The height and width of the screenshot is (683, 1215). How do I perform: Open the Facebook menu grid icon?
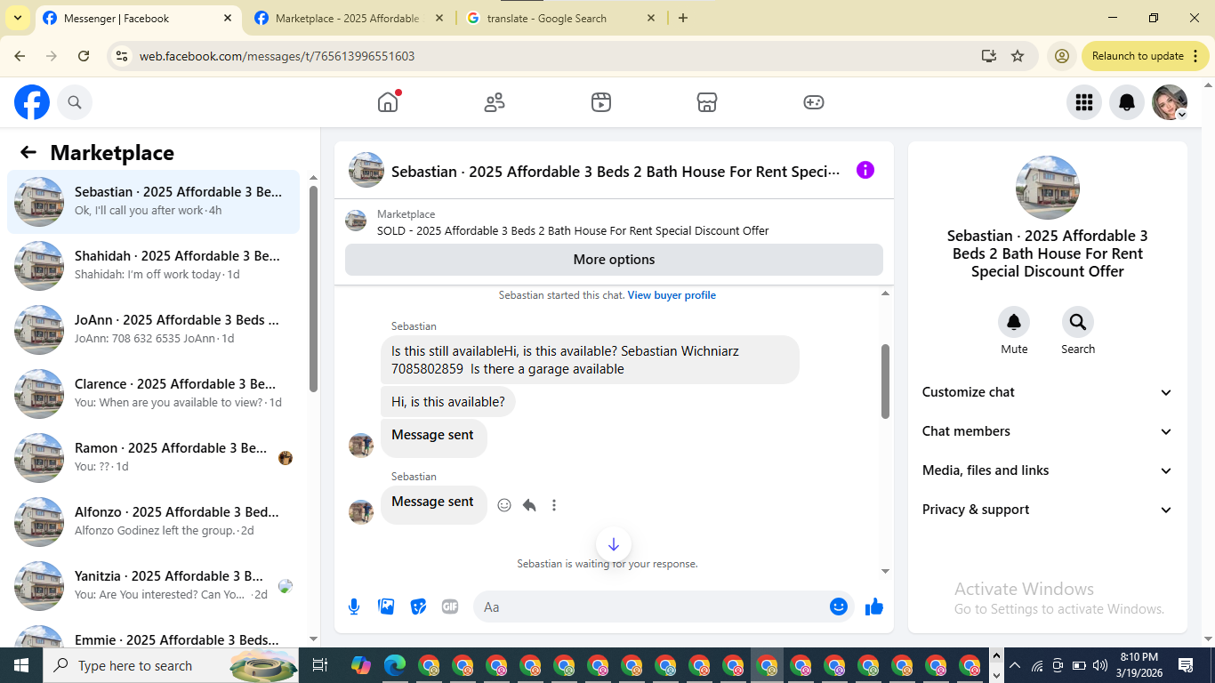tap(1083, 102)
